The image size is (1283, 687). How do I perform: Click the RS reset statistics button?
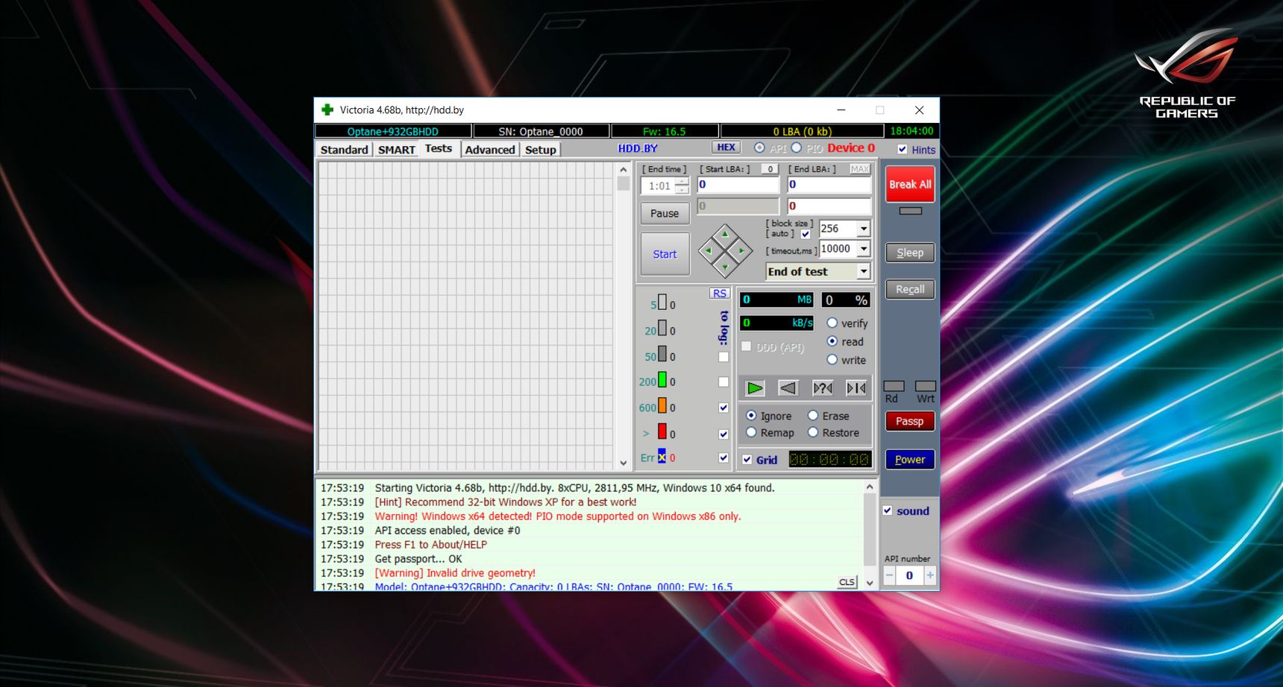click(x=719, y=293)
